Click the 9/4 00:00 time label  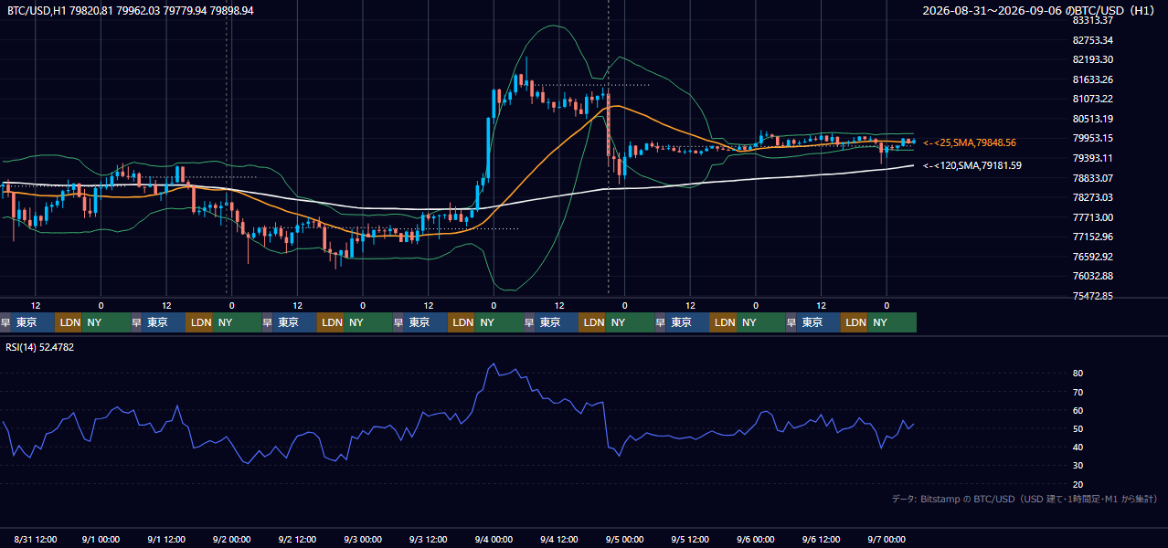pyautogui.click(x=494, y=539)
